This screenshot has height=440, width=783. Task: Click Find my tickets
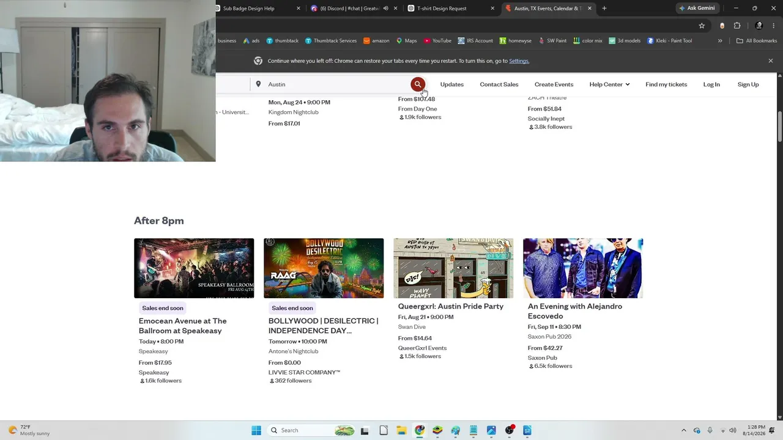coord(666,84)
